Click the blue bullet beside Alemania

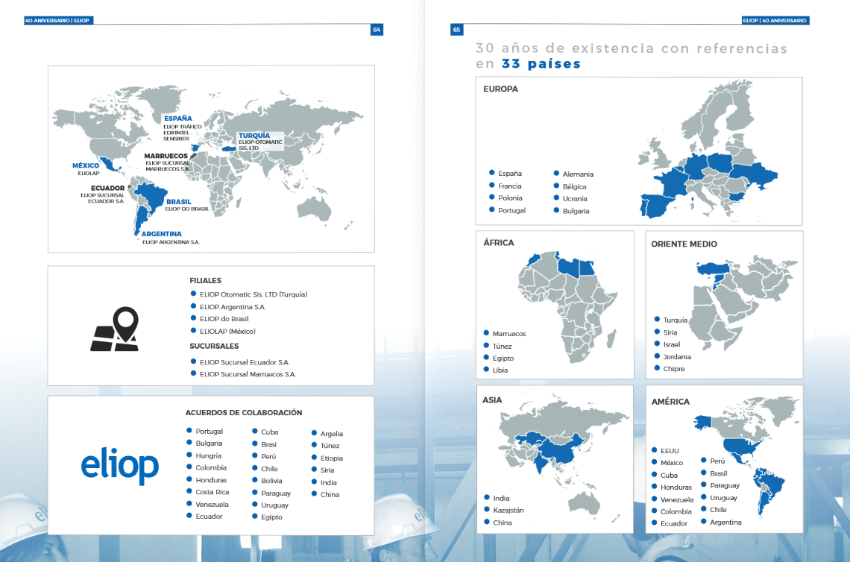555,174
